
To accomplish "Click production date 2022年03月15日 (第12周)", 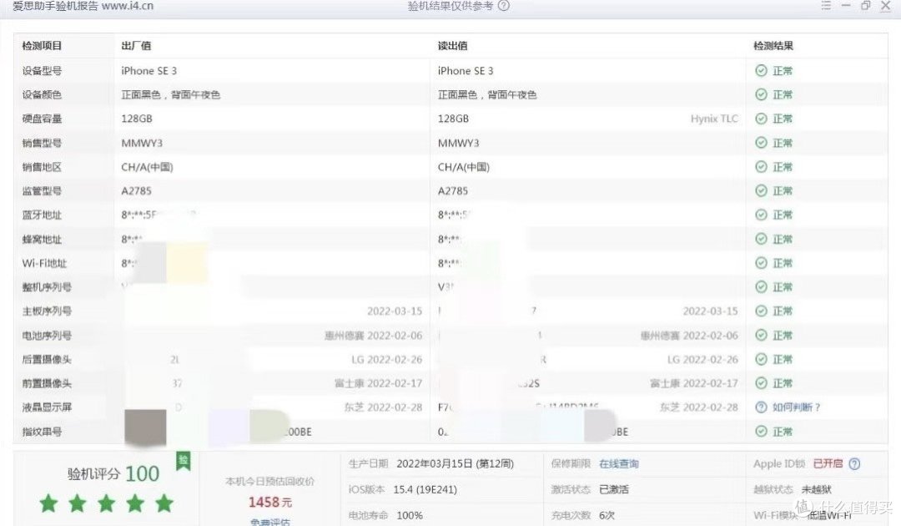I will point(456,464).
